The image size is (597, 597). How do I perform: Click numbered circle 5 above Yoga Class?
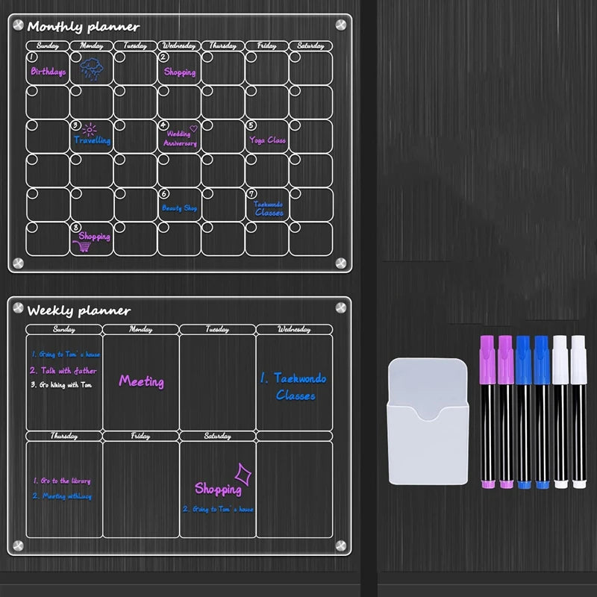tap(251, 125)
